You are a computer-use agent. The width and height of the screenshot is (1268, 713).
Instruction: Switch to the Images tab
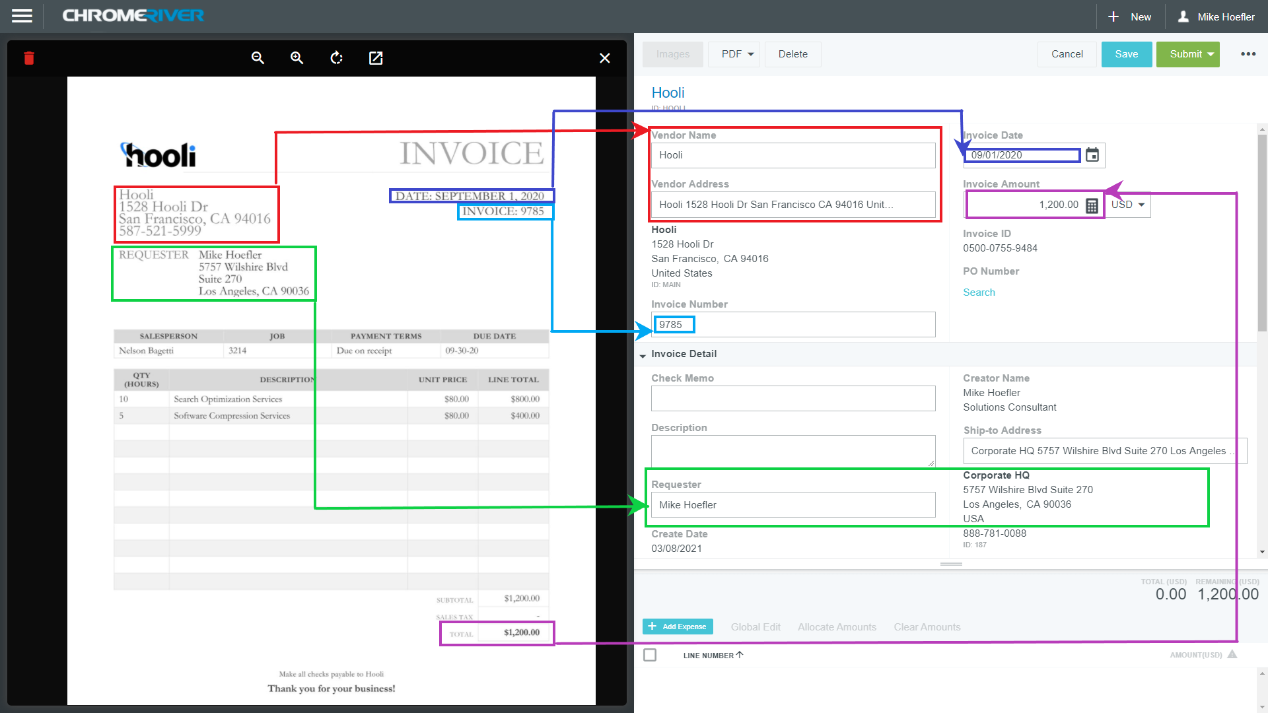[672, 54]
